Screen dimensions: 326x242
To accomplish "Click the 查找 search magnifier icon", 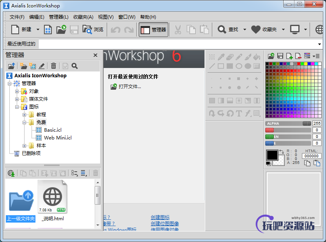I will coord(222,30).
